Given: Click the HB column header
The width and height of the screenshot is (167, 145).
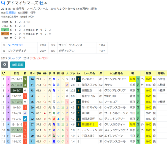Looking at the screenshot, I should coord(45,73).
